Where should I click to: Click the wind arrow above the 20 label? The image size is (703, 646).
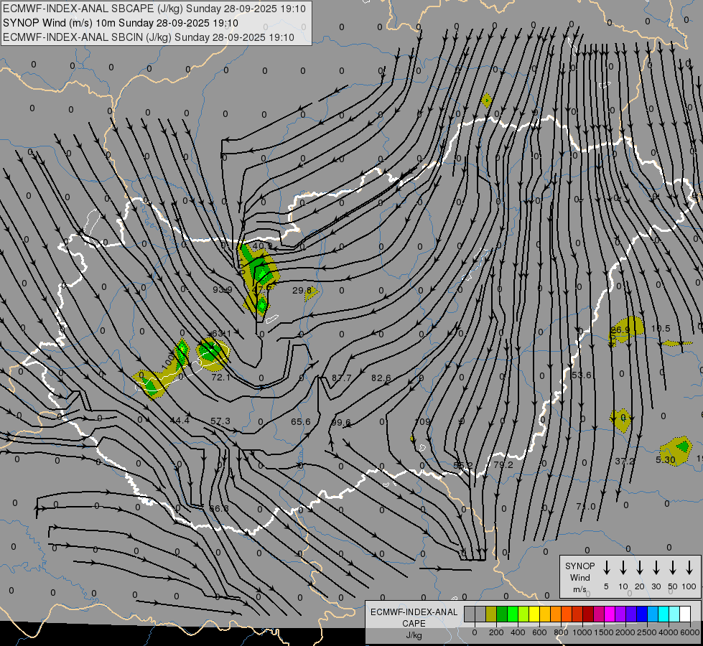pos(640,568)
